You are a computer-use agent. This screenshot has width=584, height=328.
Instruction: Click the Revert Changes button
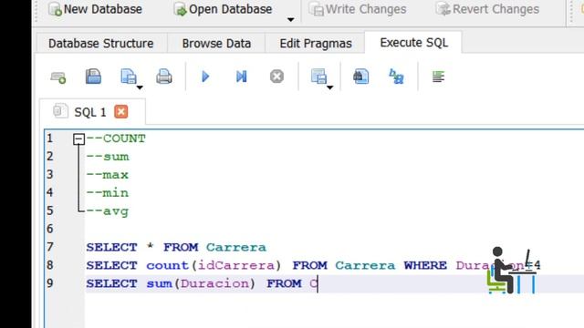(487, 9)
